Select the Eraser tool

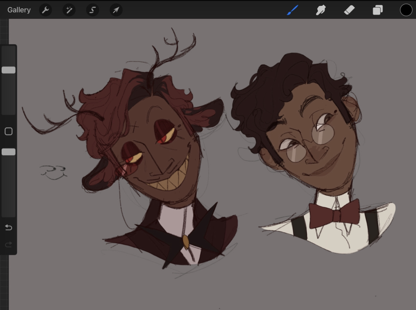[x=349, y=10]
